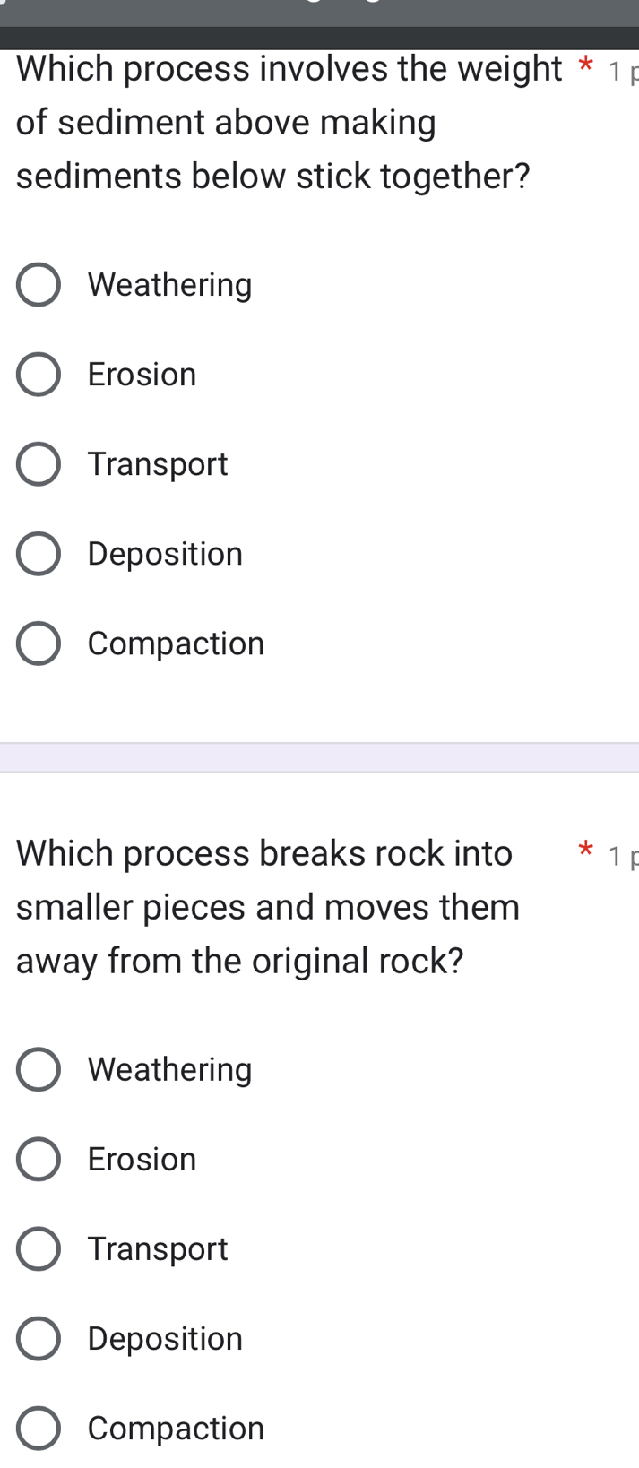The height and width of the screenshot is (1468, 639).
Task: Select Weathering for the sediment weight question
Action: pyautogui.click(x=39, y=285)
